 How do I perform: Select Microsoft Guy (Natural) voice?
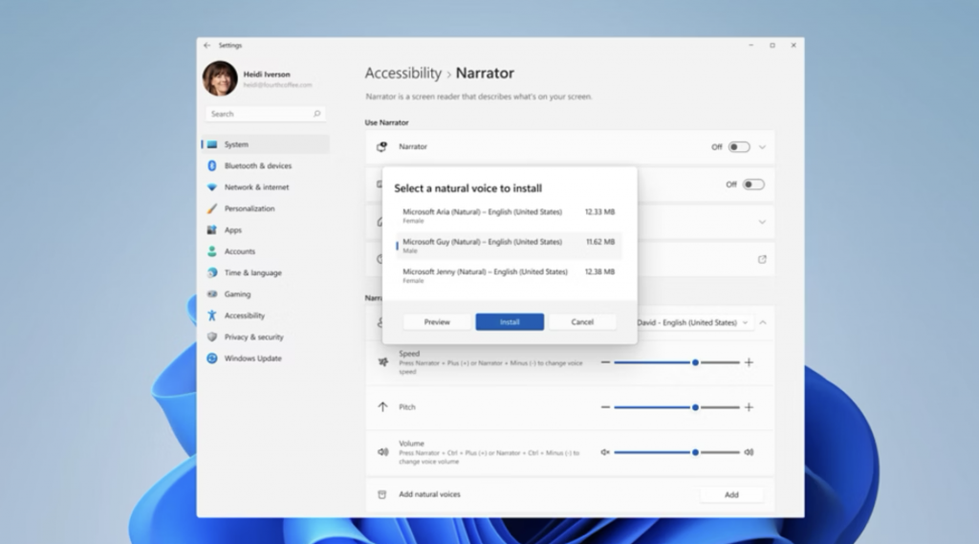point(509,246)
